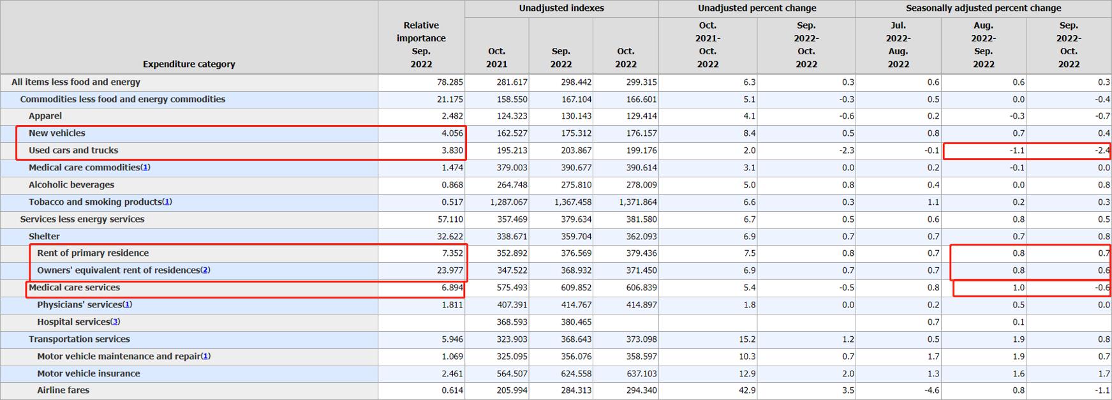
Task: Select the Unadjusted percent change header
Action: pos(757,8)
